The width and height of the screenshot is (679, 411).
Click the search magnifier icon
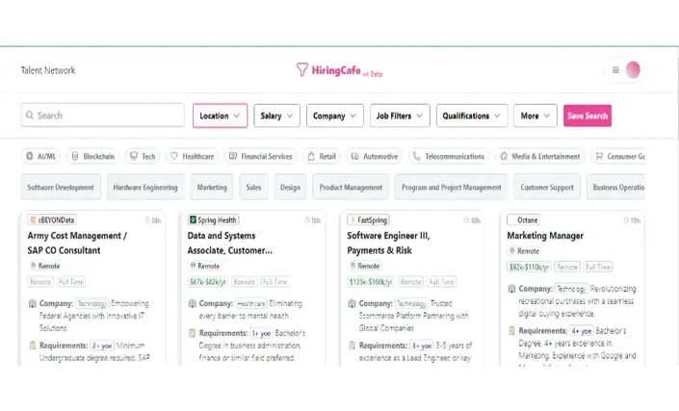tap(30, 116)
